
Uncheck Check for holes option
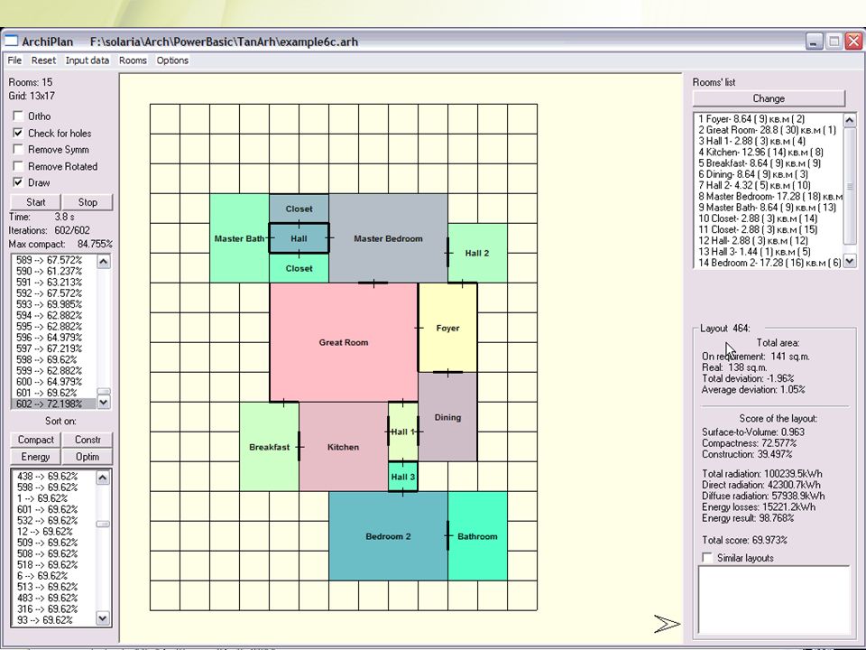(x=18, y=133)
